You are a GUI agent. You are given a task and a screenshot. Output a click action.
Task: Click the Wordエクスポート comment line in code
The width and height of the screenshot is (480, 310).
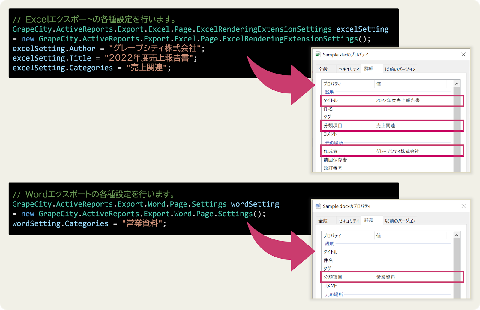[x=94, y=194]
